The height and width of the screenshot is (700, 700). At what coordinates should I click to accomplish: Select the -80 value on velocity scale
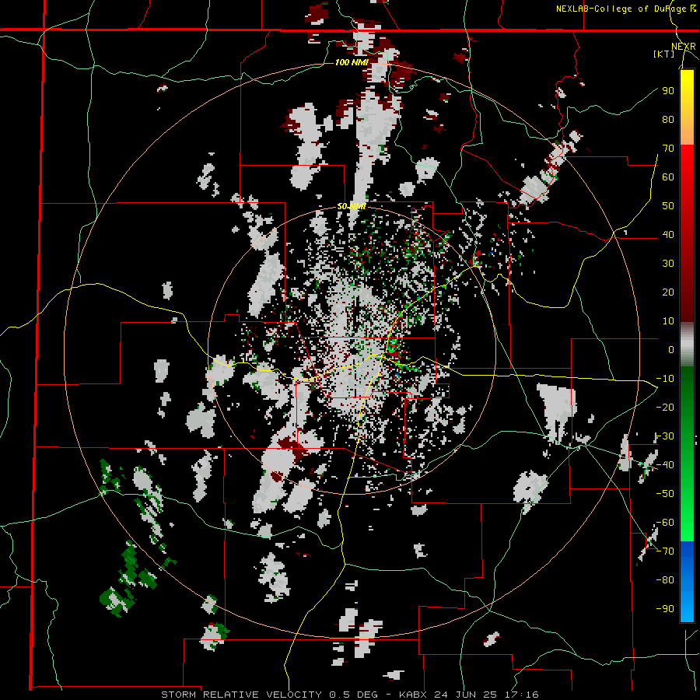pos(665,580)
